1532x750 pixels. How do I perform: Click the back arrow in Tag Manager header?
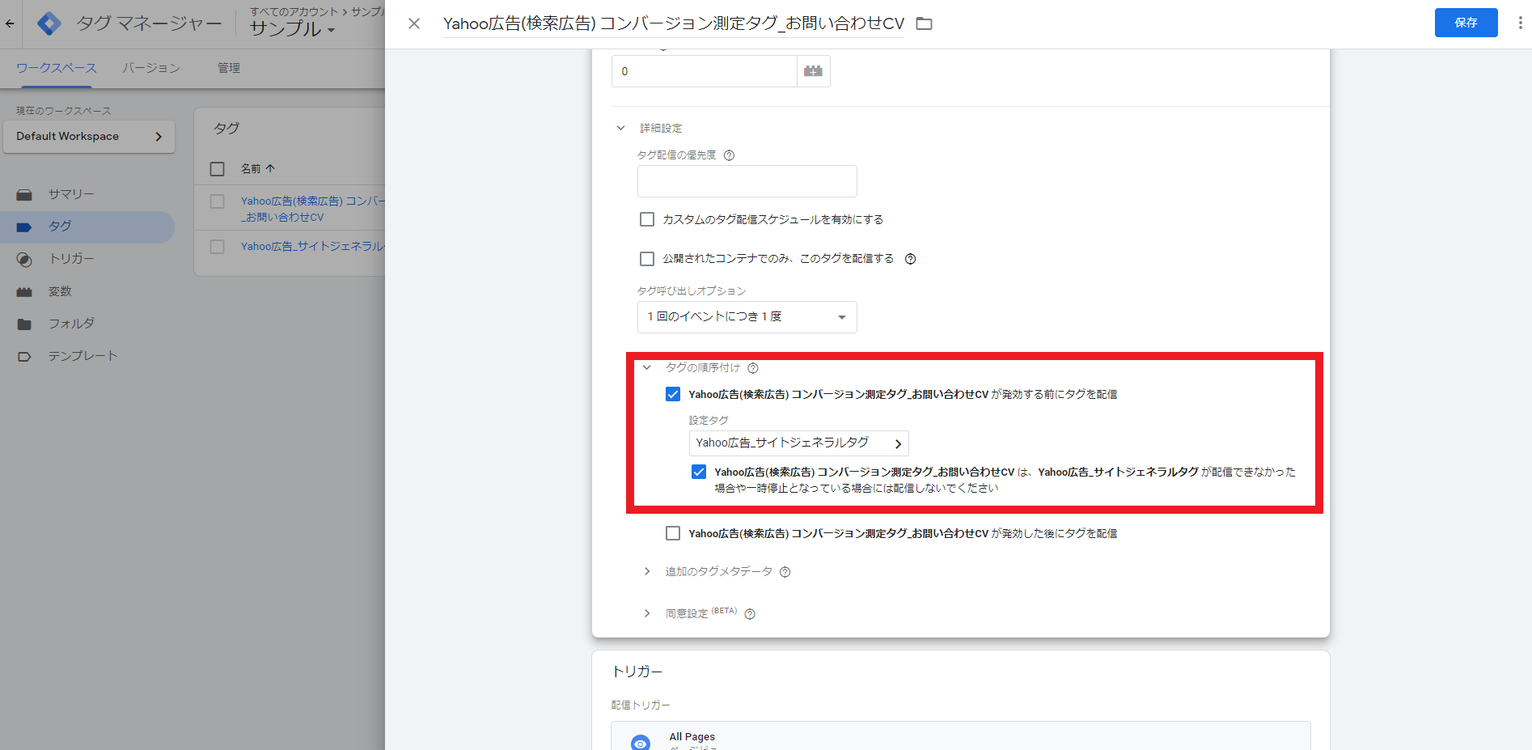[x=10, y=23]
